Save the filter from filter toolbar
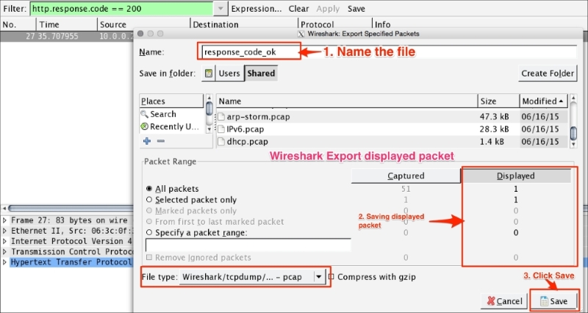This screenshot has width=588, height=313. (x=356, y=9)
